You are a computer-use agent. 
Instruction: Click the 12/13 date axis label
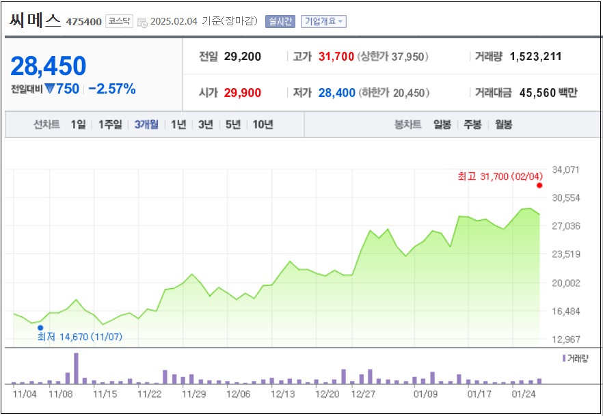282,393
